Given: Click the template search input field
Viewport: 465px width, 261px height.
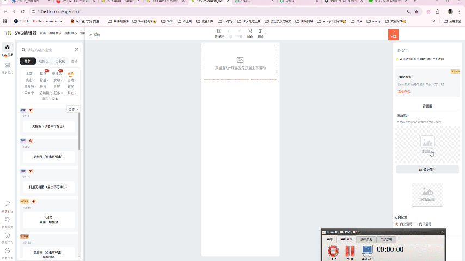Looking at the screenshot, I should (49, 50).
